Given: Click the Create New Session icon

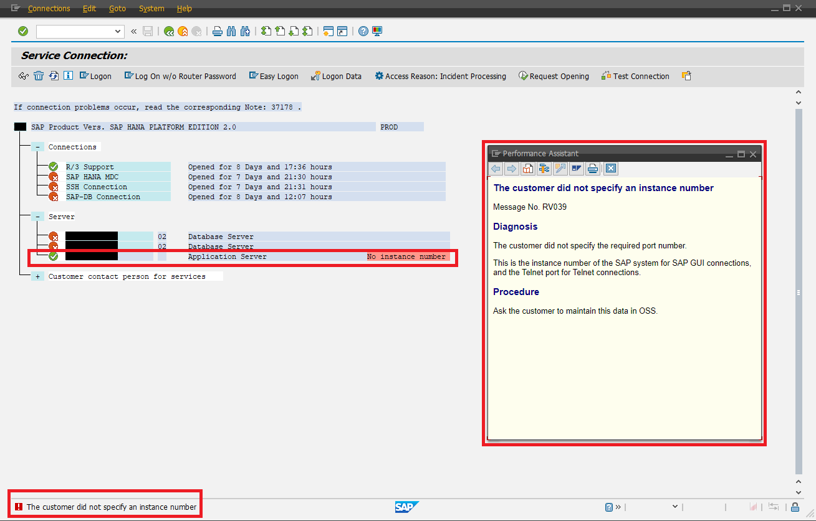Looking at the screenshot, I should coord(329,31).
